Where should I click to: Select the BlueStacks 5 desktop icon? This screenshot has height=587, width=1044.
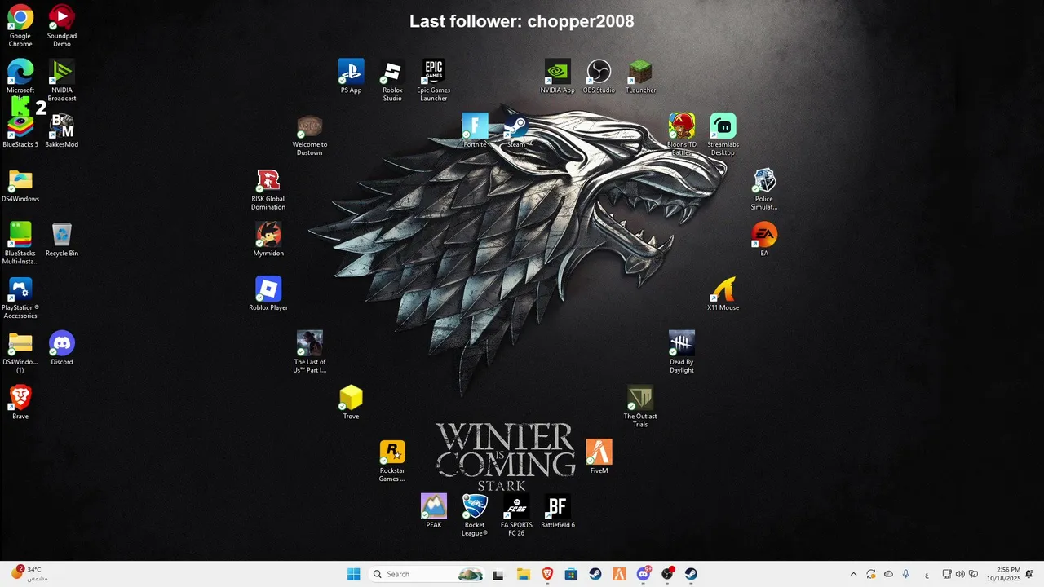pos(20,130)
